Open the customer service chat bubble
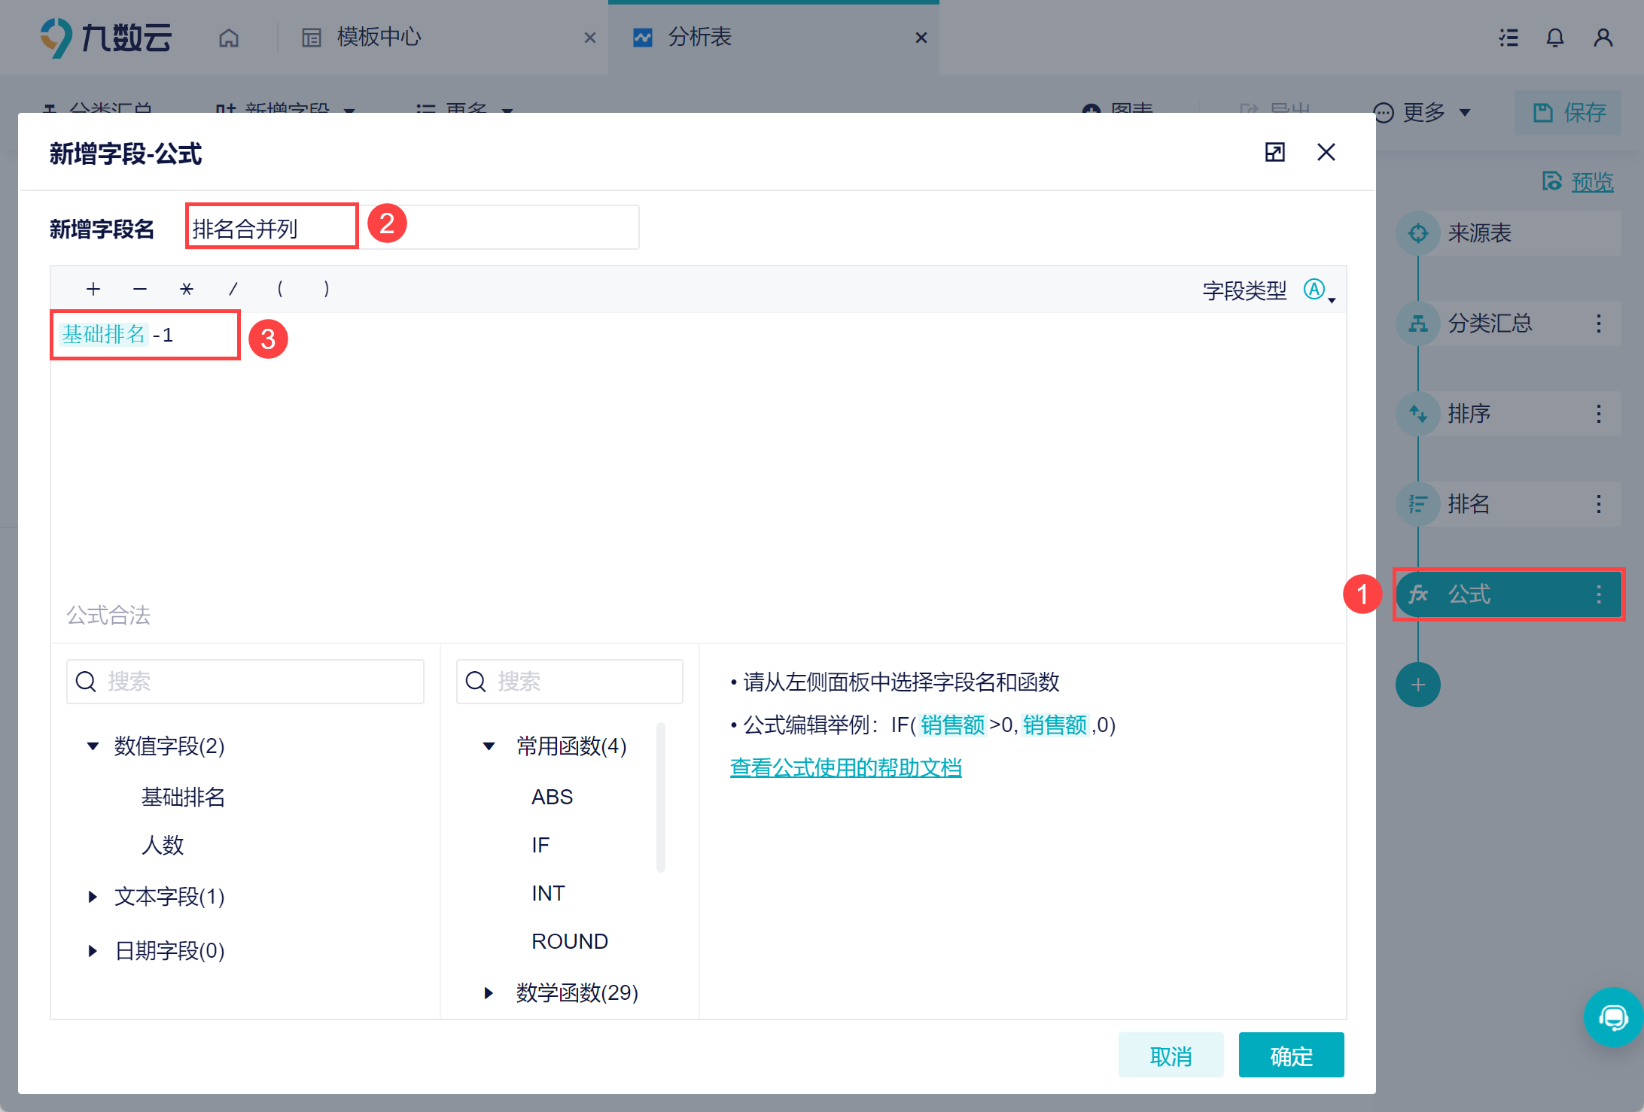 pyautogui.click(x=1612, y=1017)
